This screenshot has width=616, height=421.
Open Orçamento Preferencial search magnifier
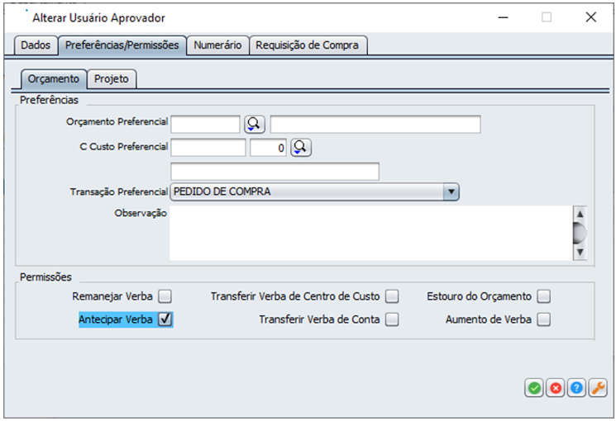254,124
